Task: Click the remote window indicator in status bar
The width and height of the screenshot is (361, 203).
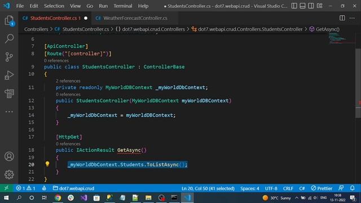Action: coord(6,188)
